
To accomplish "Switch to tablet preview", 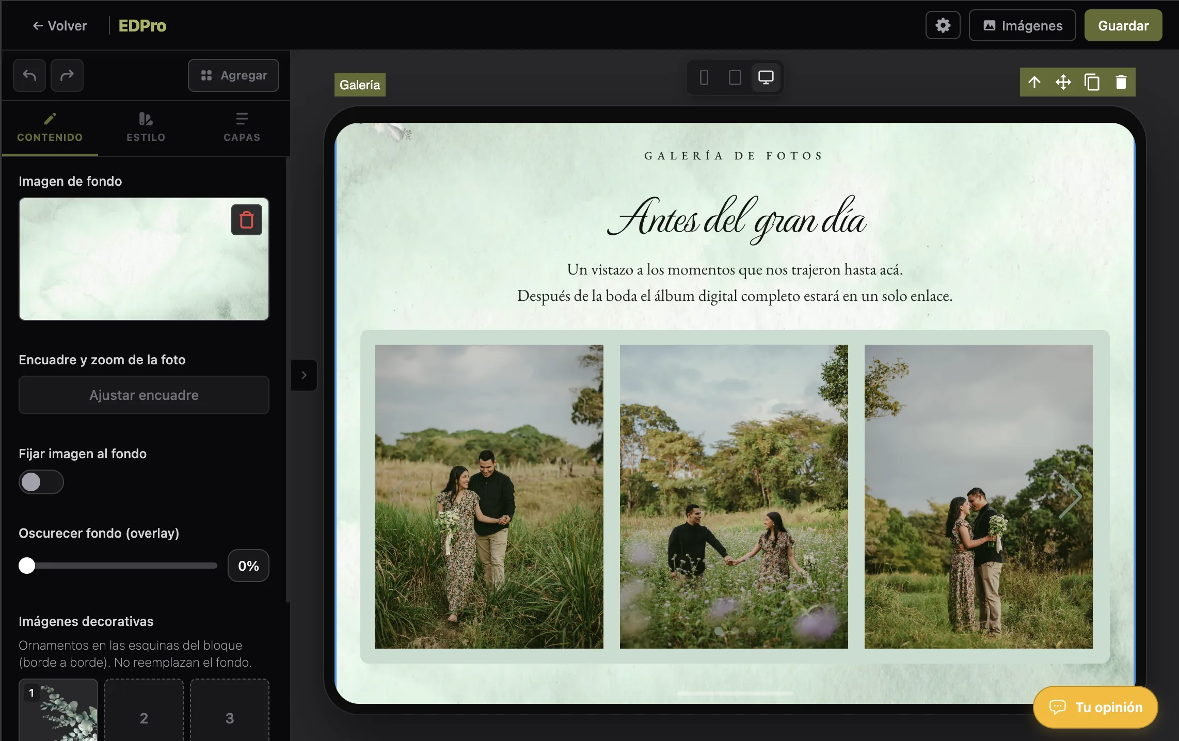I will click(735, 77).
